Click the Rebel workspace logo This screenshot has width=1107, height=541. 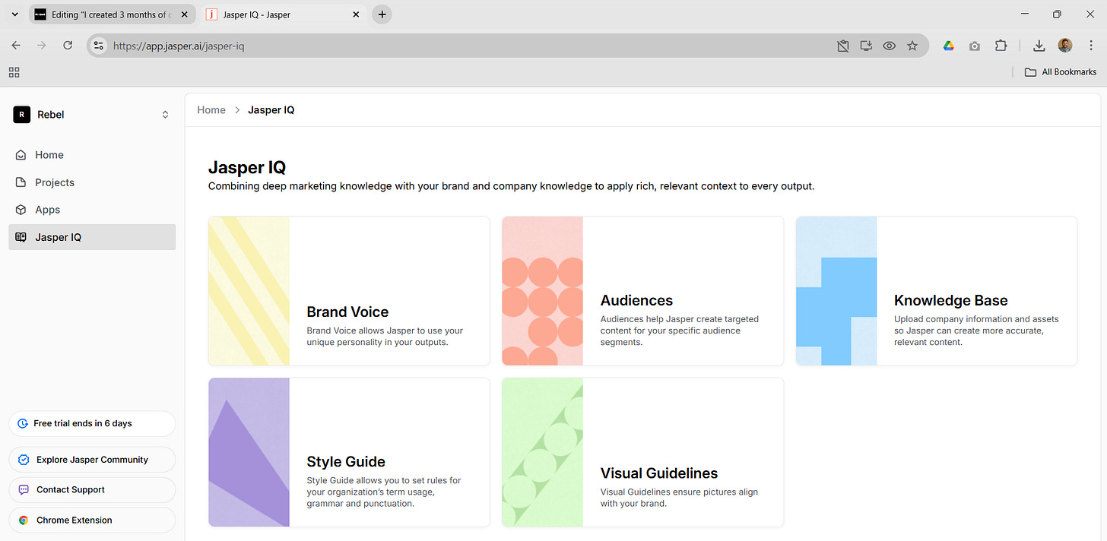22,115
